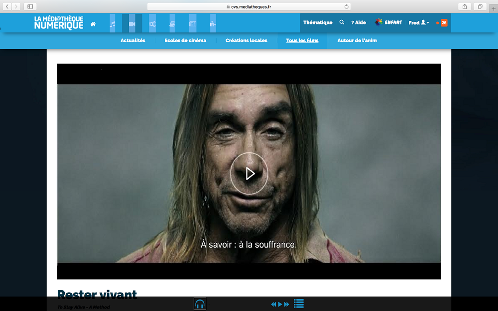Image resolution: width=498 pixels, height=311 pixels.
Task: Open the puzzle piece games icon
Action: click(x=213, y=23)
